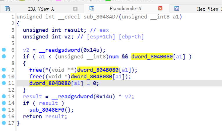Toggle breakpoint dot on line 16
The width and height of the screenshot is (222, 131).
(3, 116)
